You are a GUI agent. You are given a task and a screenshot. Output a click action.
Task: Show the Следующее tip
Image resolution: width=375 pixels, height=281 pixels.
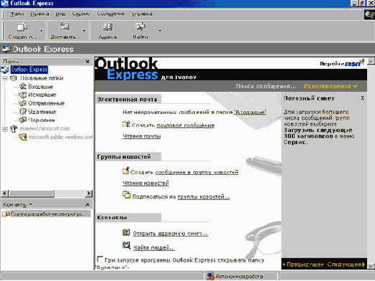(x=346, y=265)
